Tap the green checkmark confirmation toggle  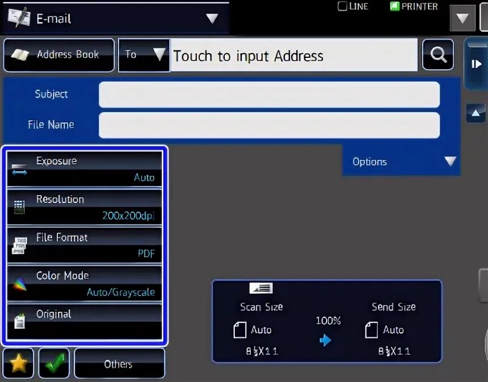[x=54, y=363]
